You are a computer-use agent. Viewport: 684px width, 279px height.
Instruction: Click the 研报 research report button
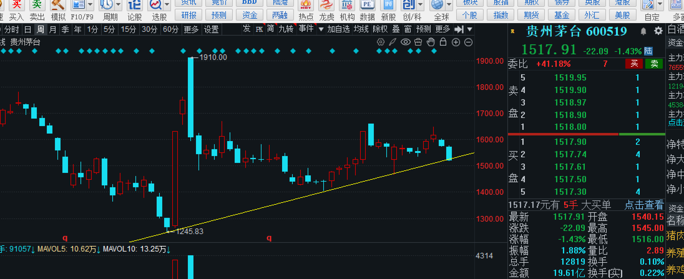point(189,15)
